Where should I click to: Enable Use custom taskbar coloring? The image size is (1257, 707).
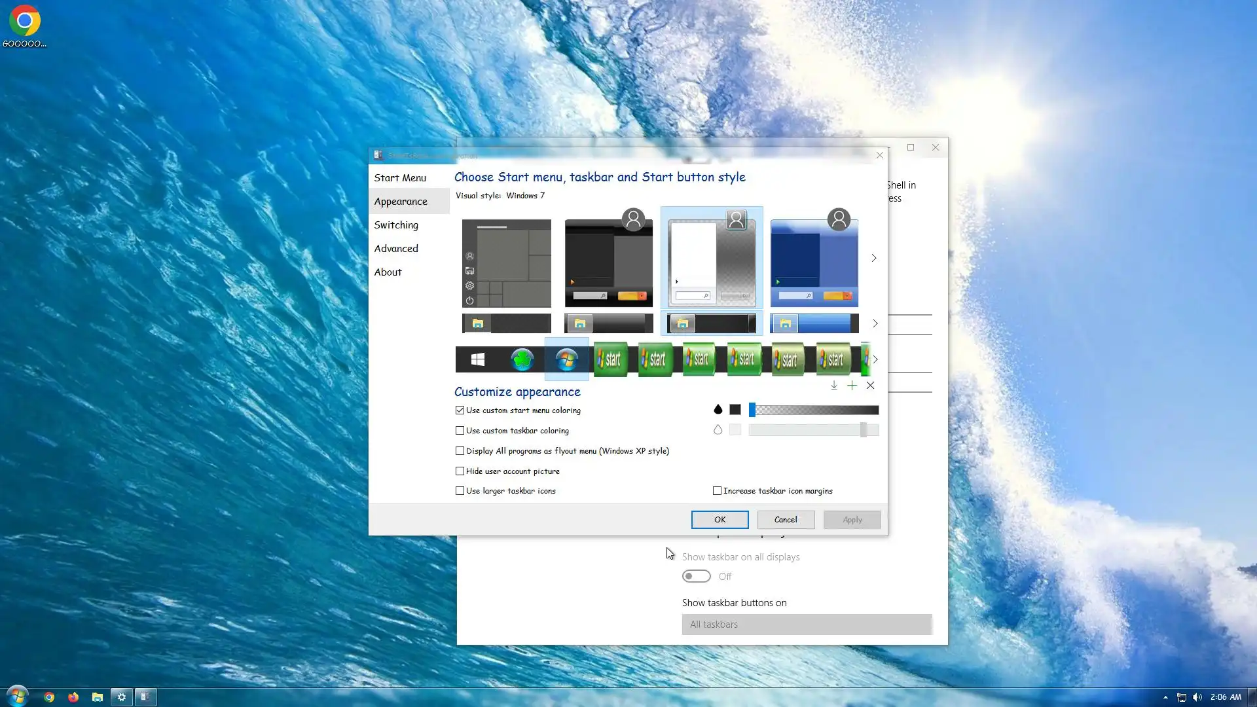tap(460, 431)
